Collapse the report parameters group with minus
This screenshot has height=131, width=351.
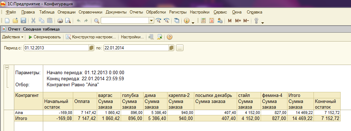(7, 67)
